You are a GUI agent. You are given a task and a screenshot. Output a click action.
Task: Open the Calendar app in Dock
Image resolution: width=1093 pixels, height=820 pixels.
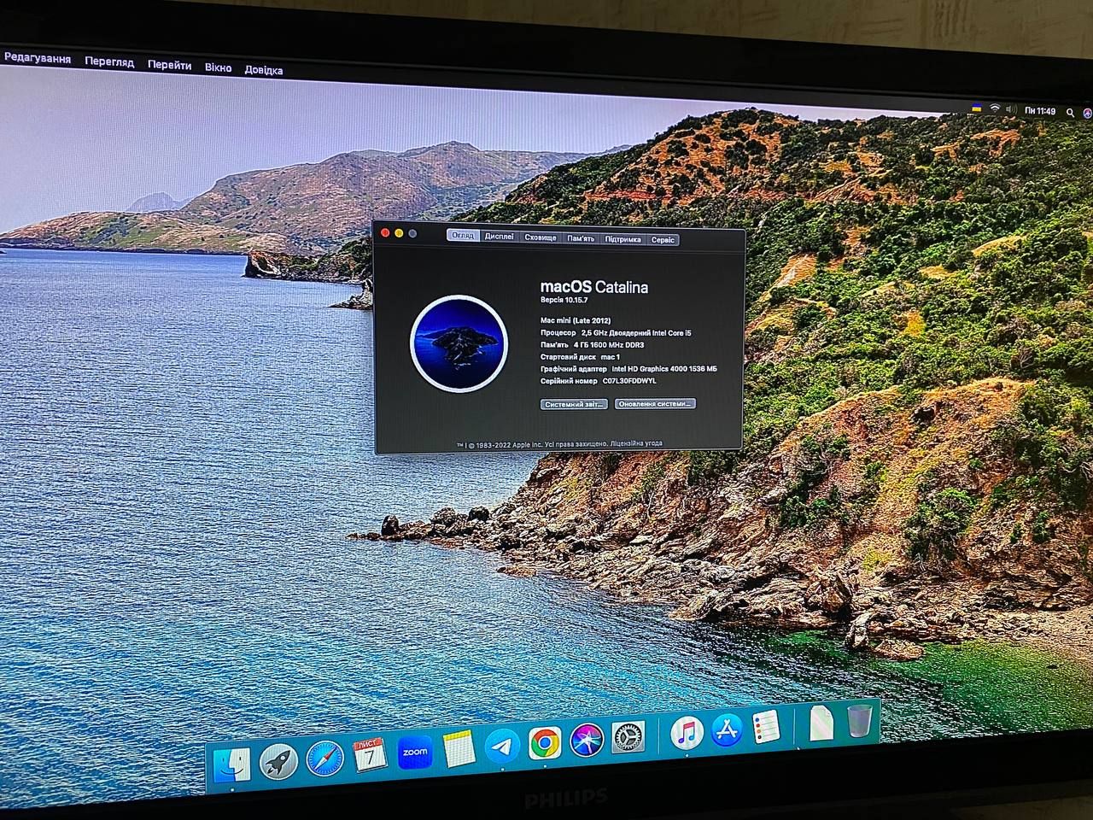pos(370,754)
